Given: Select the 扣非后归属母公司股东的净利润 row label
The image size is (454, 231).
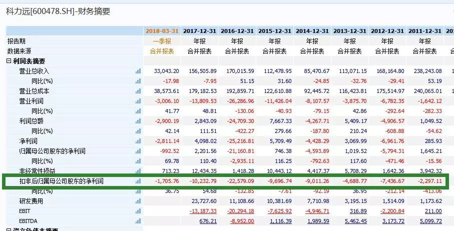Looking at the screenshot, I should point(62,181).
